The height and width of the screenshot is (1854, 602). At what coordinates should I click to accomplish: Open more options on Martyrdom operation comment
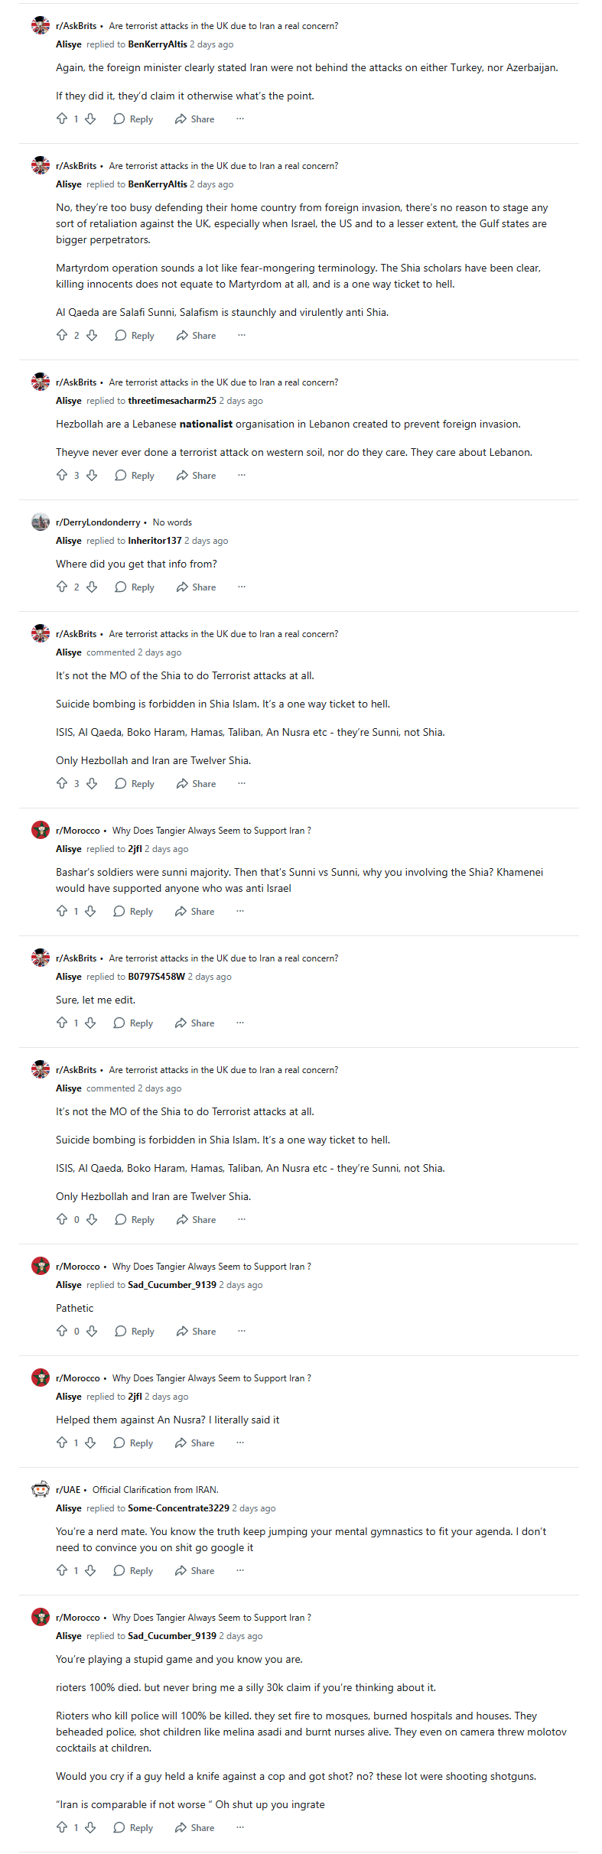coord(242,335)
